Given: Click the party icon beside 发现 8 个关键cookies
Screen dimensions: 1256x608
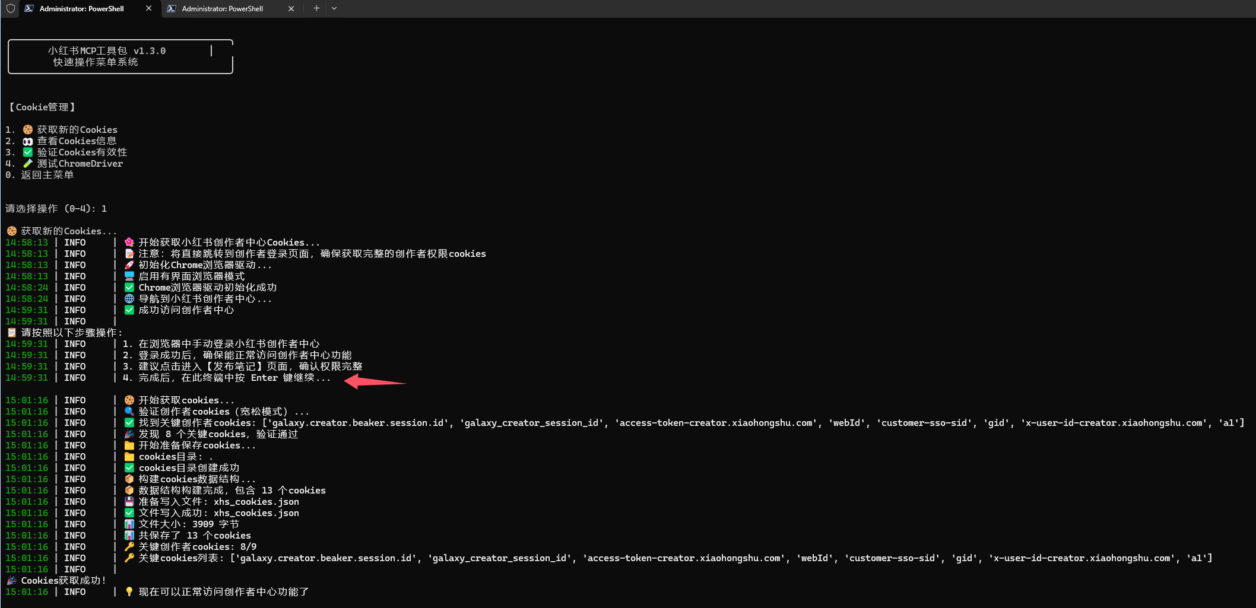Looking at the screenshot, I should [129, 434].
